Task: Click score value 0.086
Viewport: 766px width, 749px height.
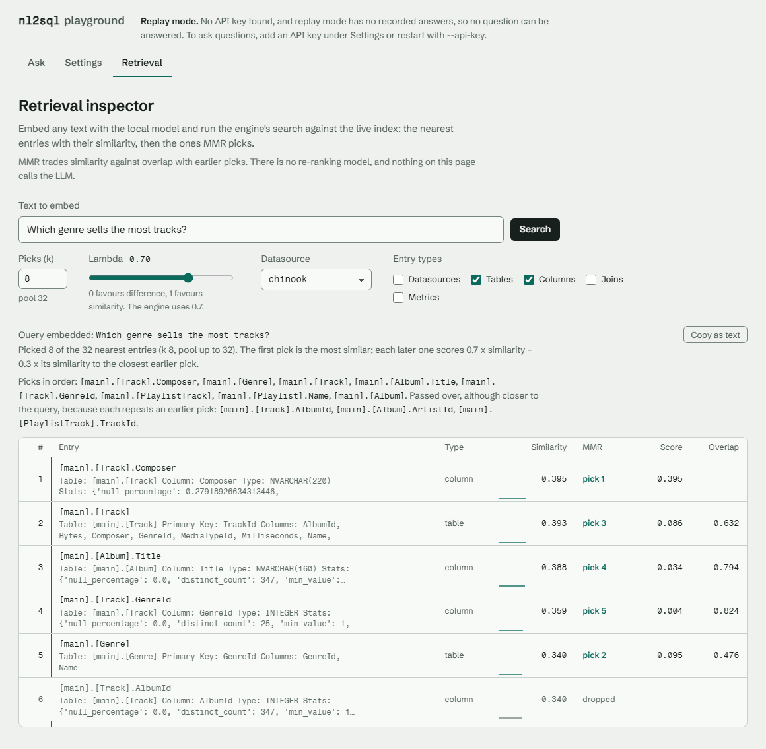Action: click(670, 523)
